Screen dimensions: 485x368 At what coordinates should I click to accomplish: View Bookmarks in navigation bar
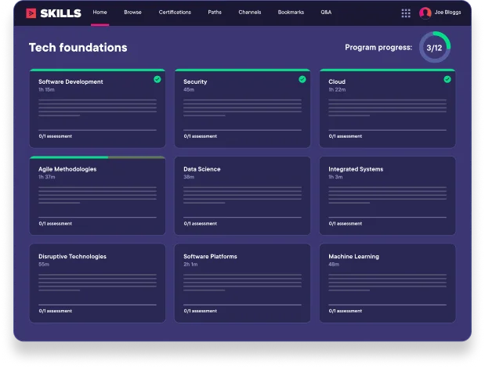pos(291,13)
